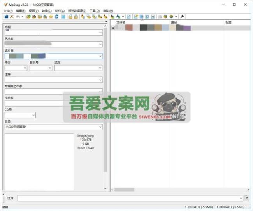This screenshot has height=211, width=253.
Task: Open the 标签数据源(S) menu
Action: click(x=77, y=11)
